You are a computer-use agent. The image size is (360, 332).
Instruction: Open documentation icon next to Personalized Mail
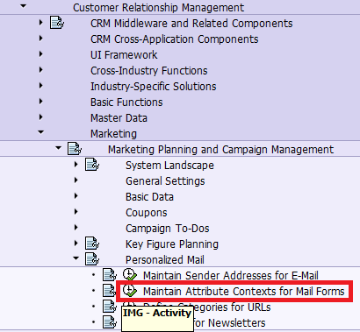[92, 259]
